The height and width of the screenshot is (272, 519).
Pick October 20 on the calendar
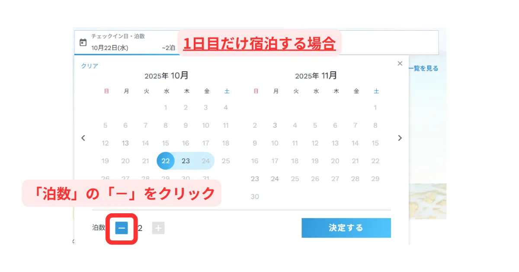point(125,161)
